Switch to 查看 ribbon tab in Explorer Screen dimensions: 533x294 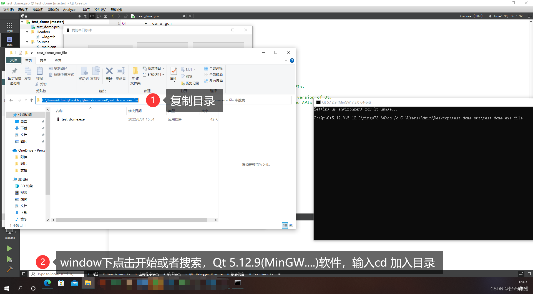tap(58, 60)
